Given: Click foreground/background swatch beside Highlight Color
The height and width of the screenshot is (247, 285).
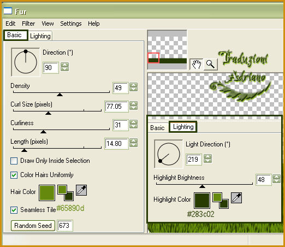Looking at the screenshot, I should (x=221, y=201).
